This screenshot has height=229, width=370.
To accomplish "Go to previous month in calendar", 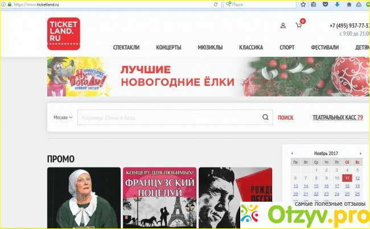I will pyautogui.click(x=292, y=153).
